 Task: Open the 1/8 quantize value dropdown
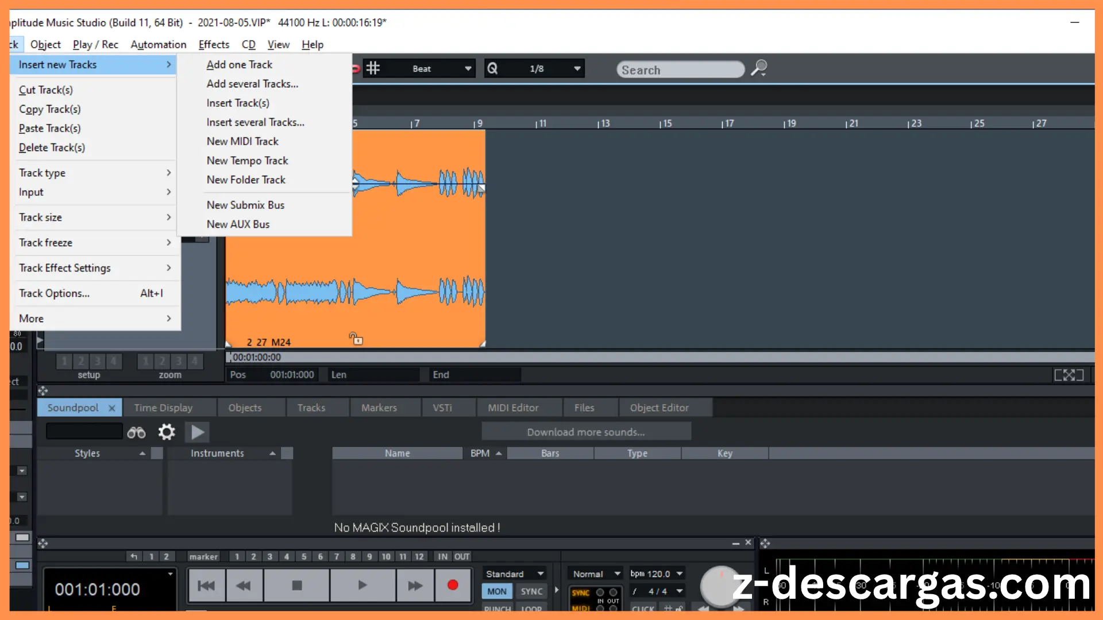click(x=577, y=69)
